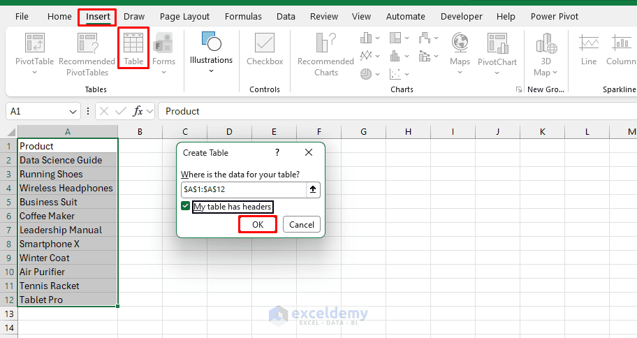The width and height of the screenshot is (637, 338).
Task: Click the PivotChart icon
Action: pos(497,43)
